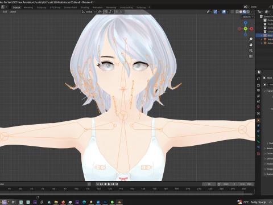Open the Animation workspace tab
Viewport: 273px width, 205px height.
tap(98, 7)
